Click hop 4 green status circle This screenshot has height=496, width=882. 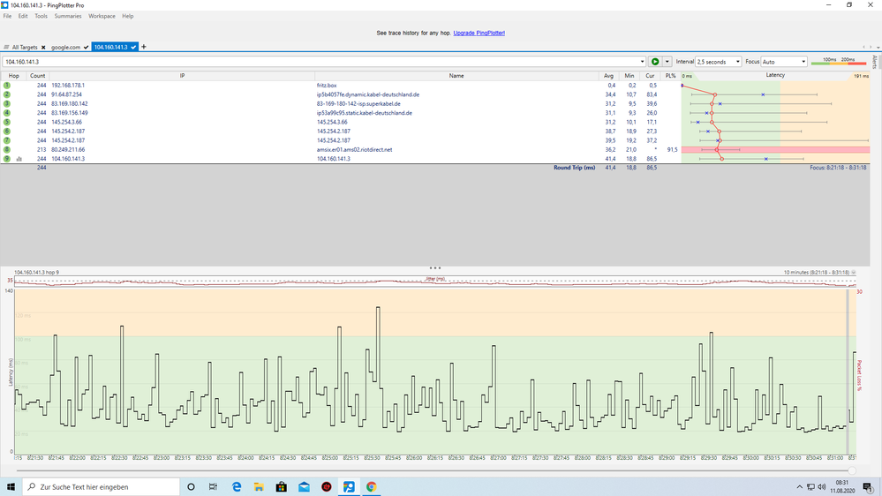click(x=7, y=113)
